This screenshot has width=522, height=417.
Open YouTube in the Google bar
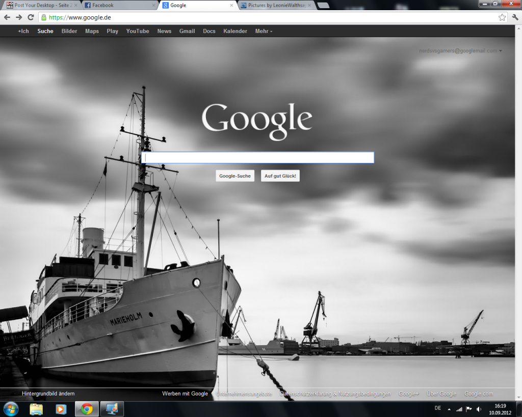[138, 31]
